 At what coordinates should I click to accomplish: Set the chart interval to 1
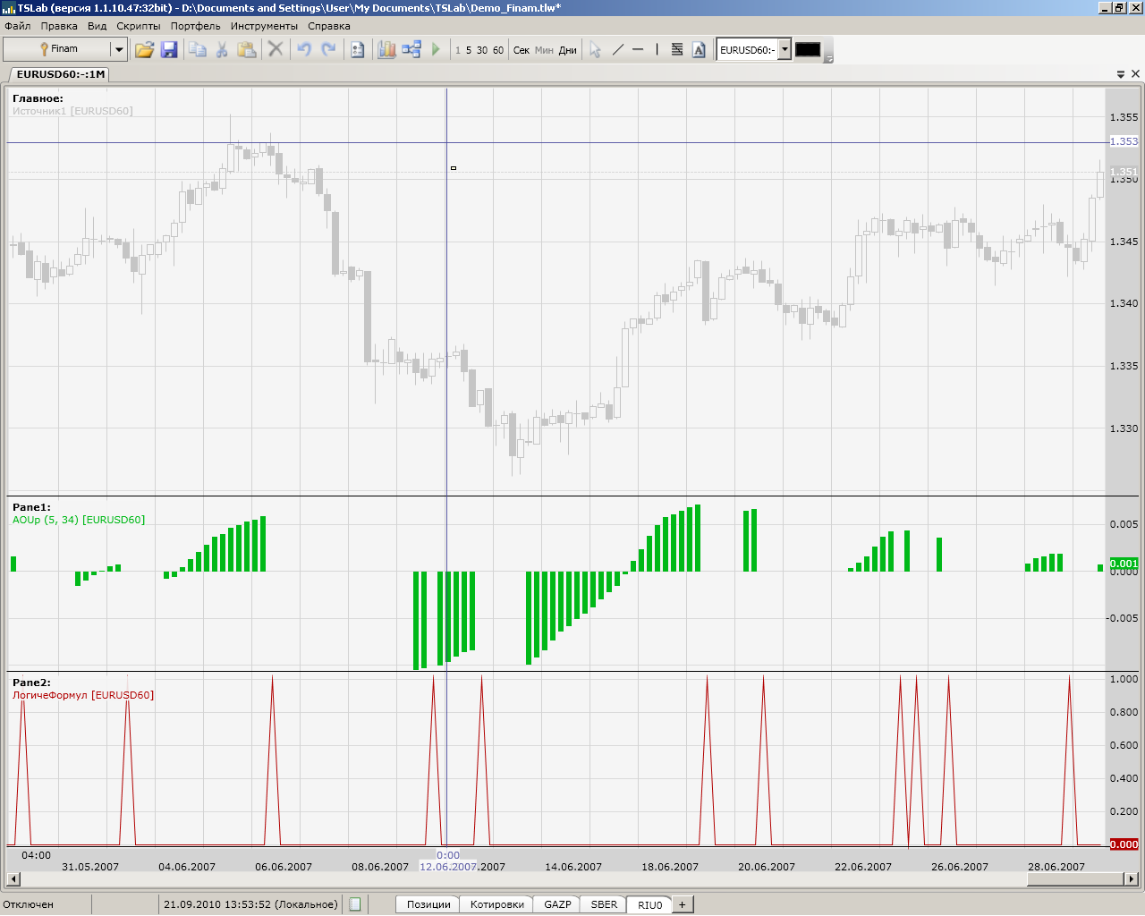tap(458, 50)
